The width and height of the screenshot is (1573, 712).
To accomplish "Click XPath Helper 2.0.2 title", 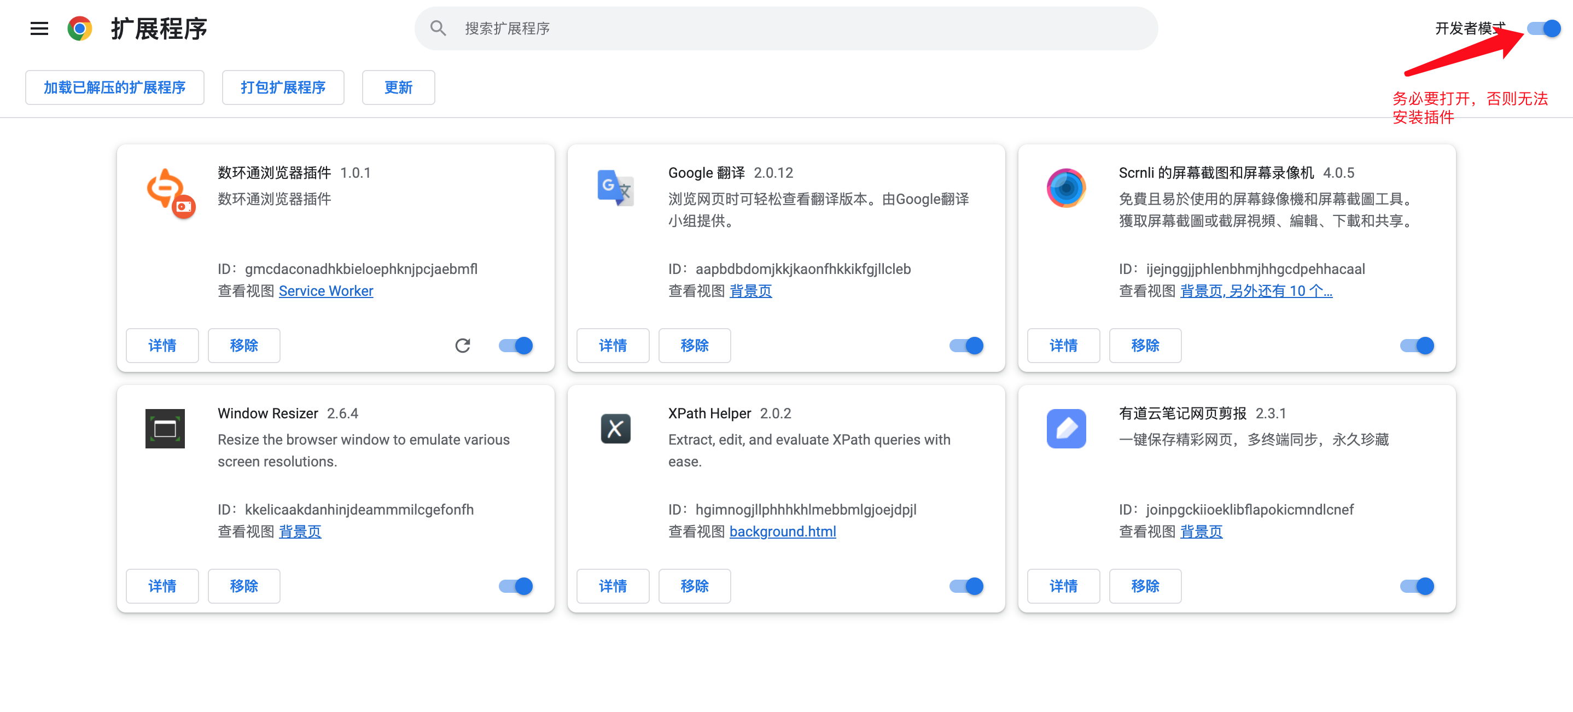I will tap(730, 413).
